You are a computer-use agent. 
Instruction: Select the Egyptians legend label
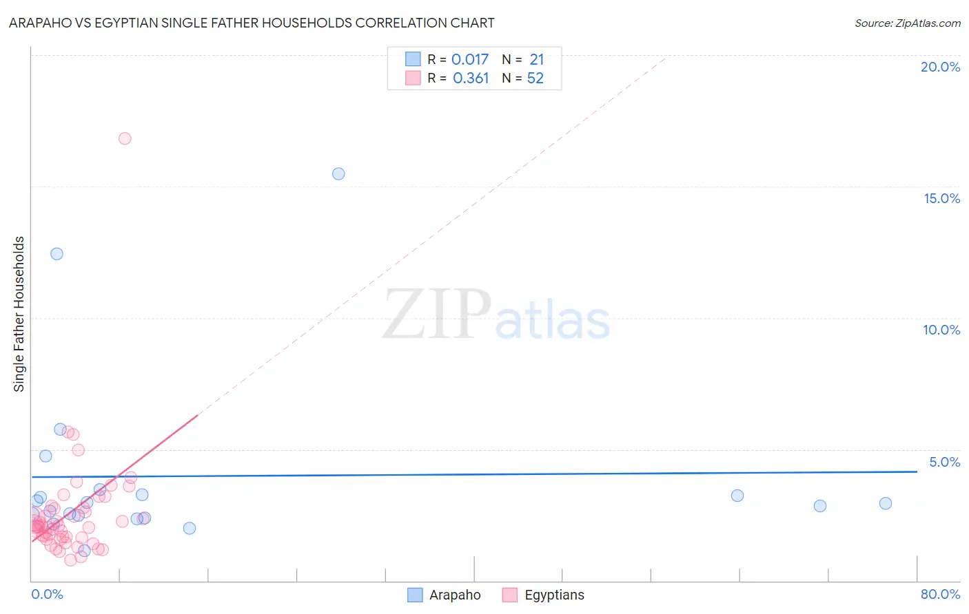click(554, 595)
